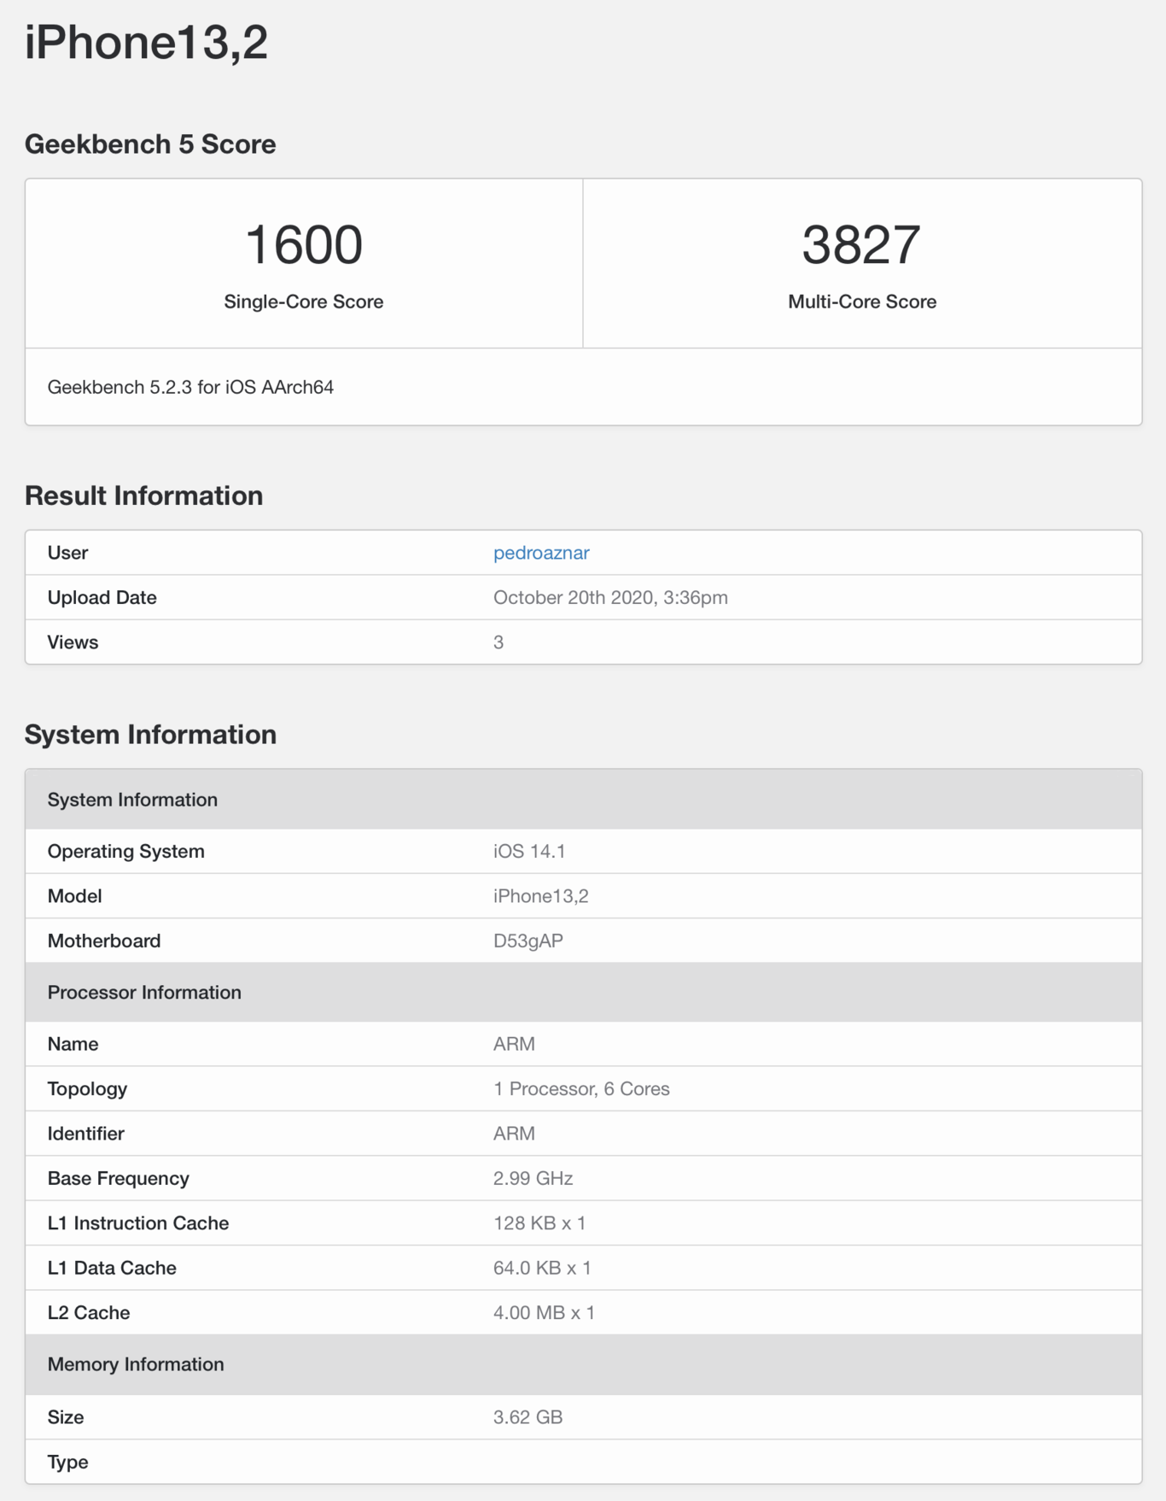
Task: Click the iPhone13,2 page title
Action: click(146, 42)
